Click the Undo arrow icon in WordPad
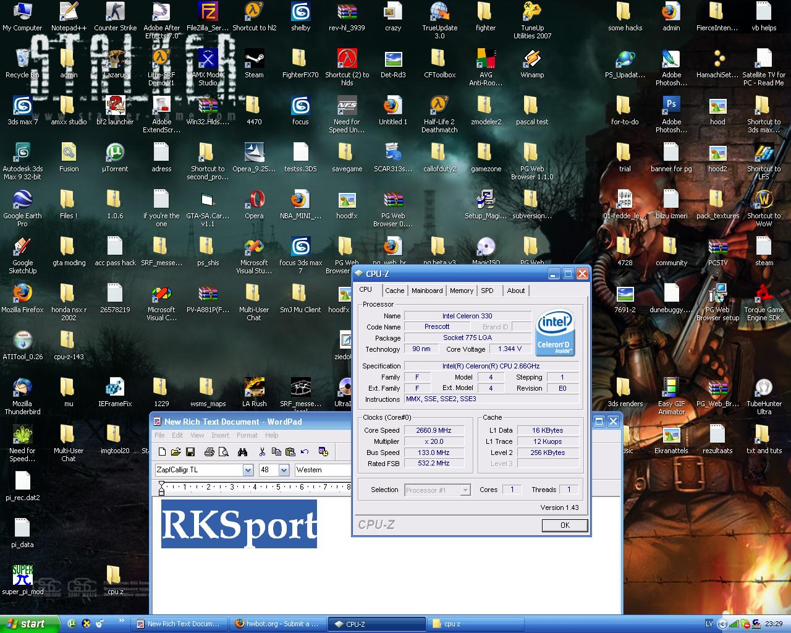This screenshot has width=791, height=633. [305, 452]
